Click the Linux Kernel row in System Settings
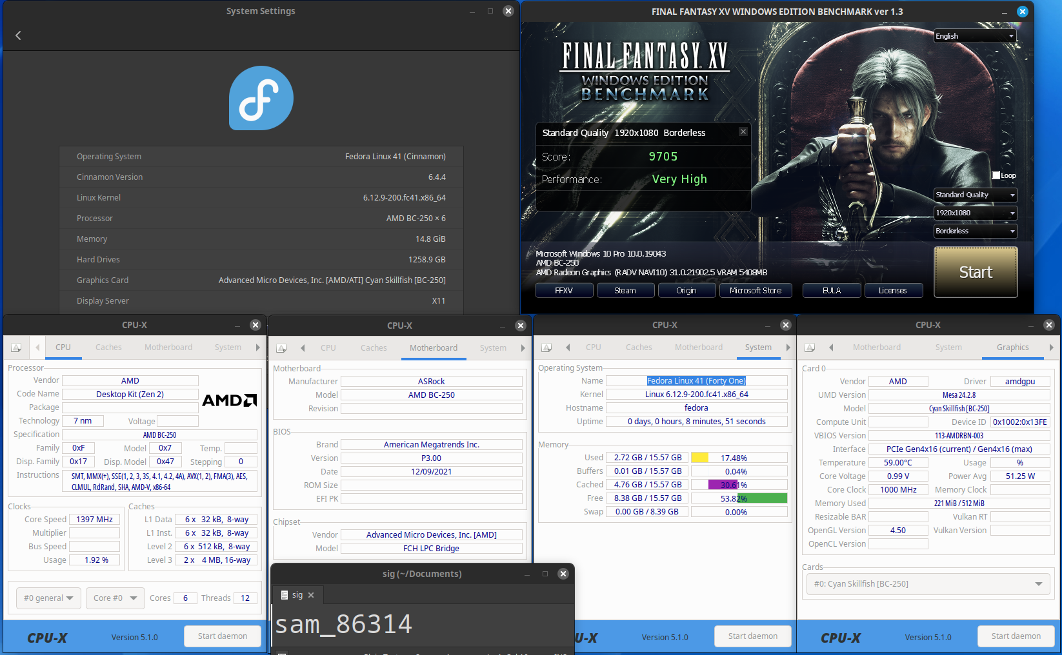Screen dimensions: 1062x655 261,198
